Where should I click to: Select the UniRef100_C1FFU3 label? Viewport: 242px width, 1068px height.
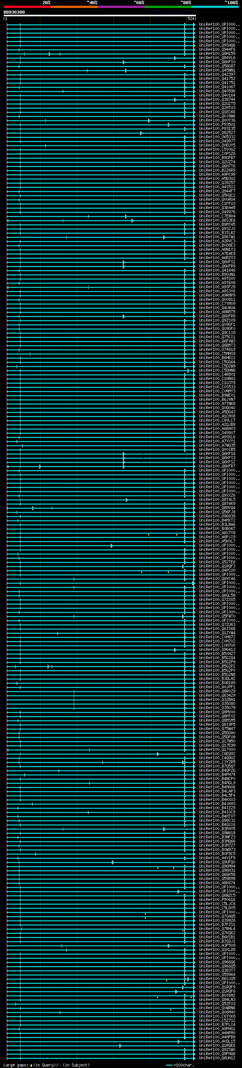217,203
